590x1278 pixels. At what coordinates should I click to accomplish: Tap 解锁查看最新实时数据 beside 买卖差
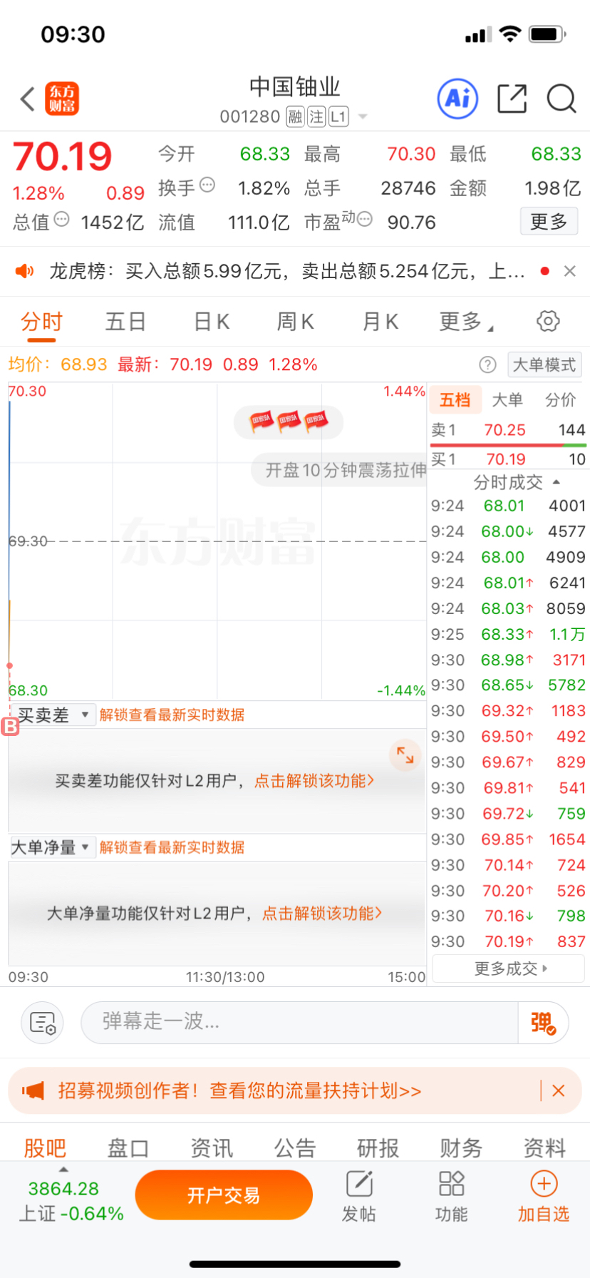[x=172, y=715]
